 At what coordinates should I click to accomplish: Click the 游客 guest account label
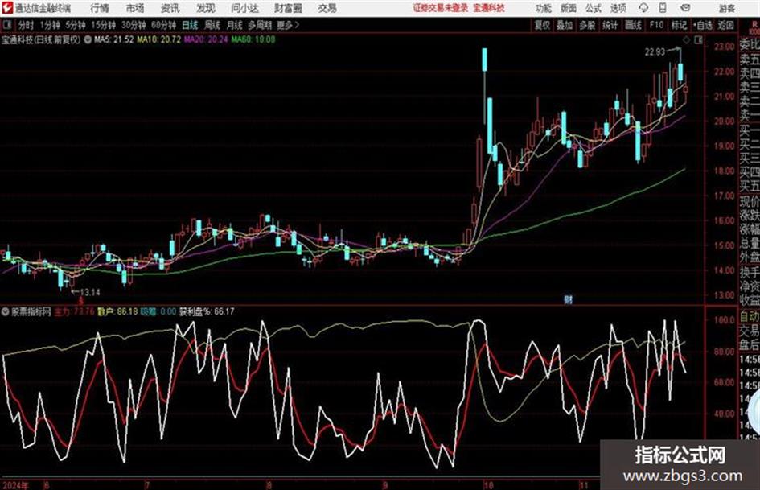726,8
